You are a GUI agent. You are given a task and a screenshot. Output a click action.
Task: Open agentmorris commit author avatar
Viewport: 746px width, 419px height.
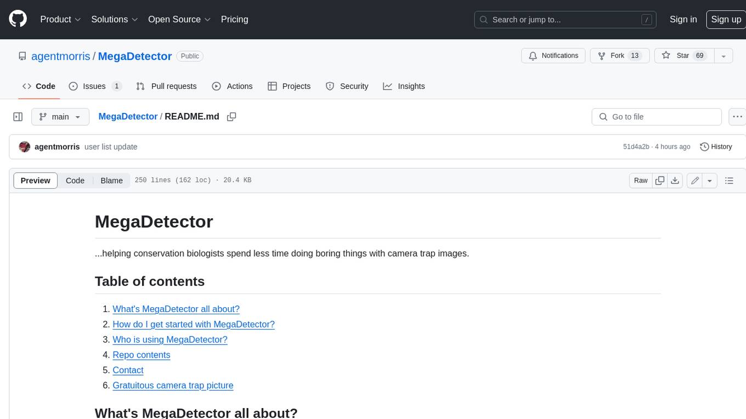click(24, 147)
